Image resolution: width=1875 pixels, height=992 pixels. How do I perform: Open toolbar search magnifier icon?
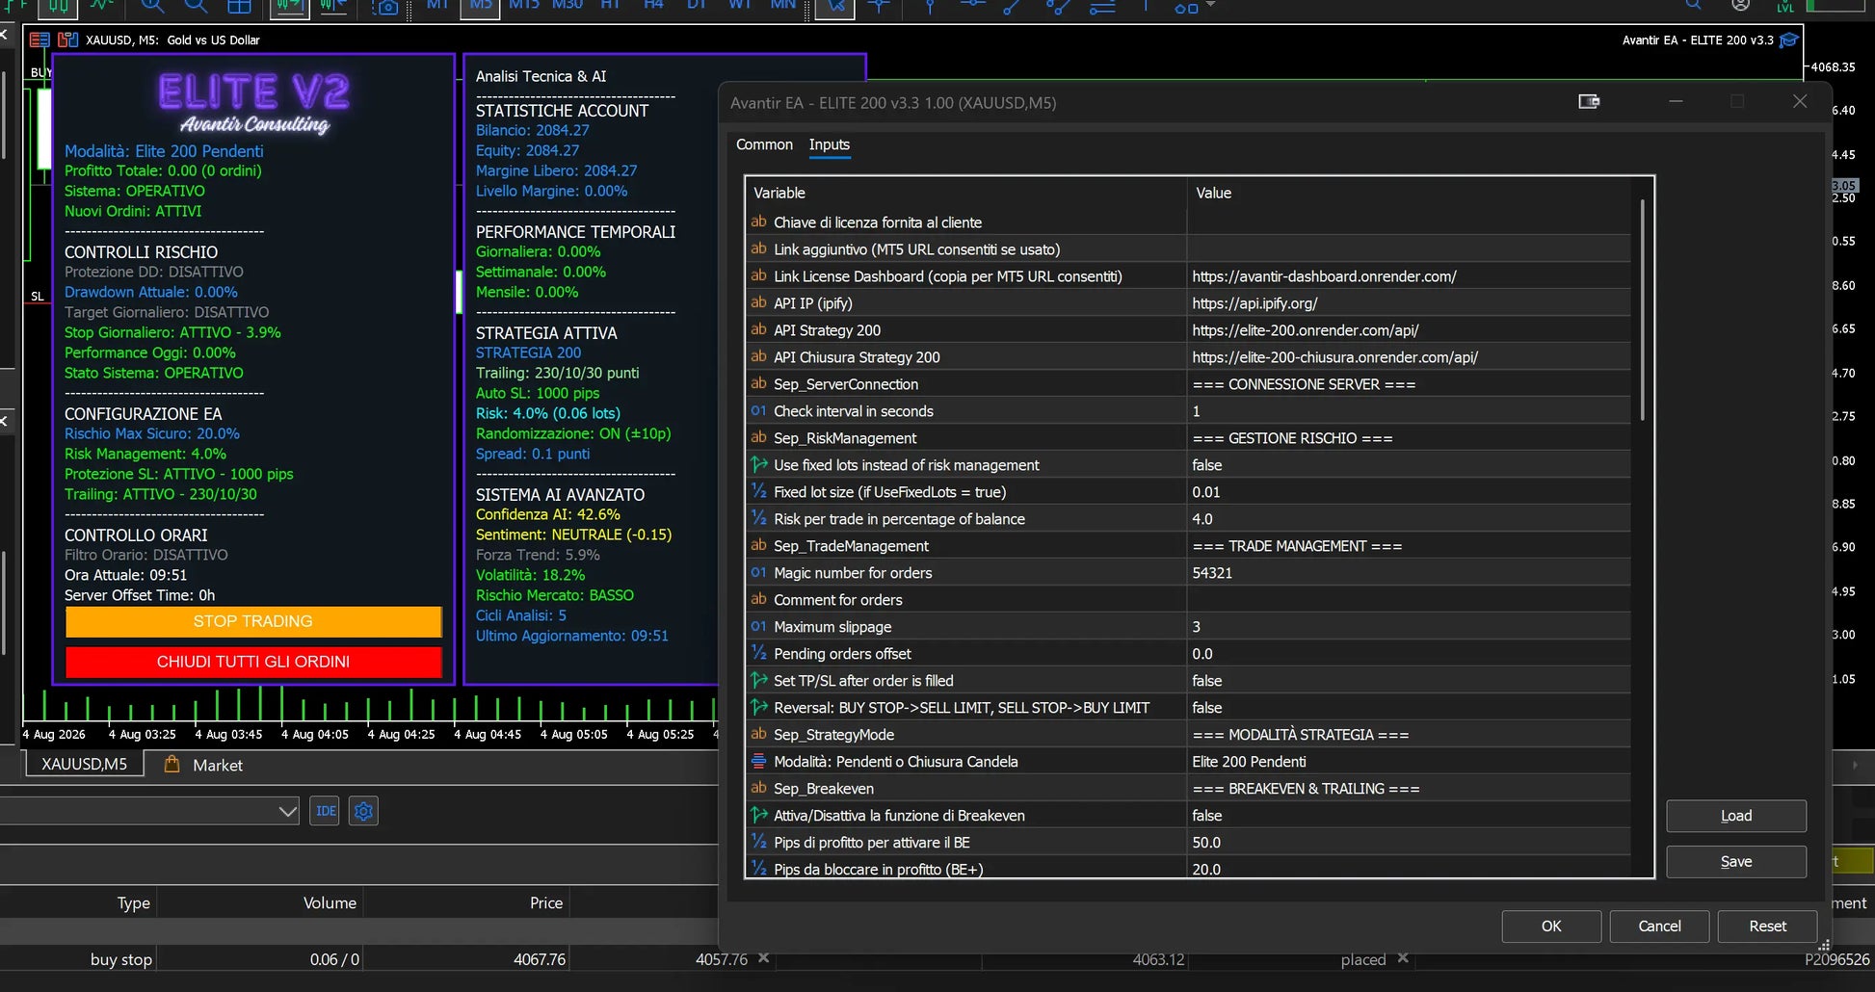1693,5
